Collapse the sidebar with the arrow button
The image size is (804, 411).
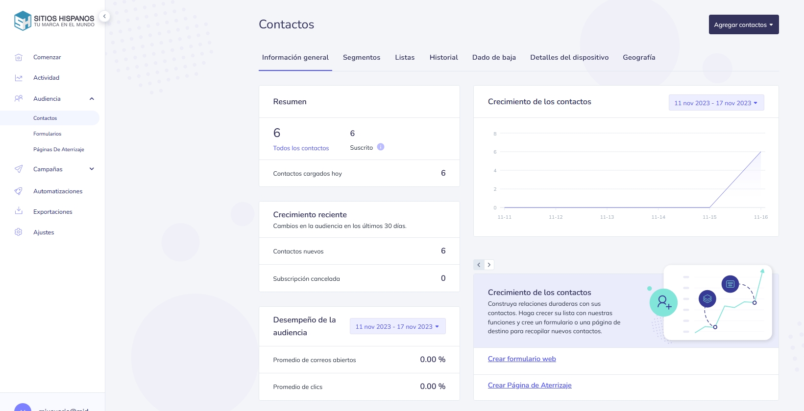pos(104,16)
